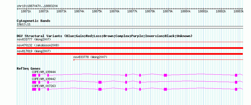Select the 18878k ruler label
This screenshot has height=105, width=251.
tap(150, 11)
